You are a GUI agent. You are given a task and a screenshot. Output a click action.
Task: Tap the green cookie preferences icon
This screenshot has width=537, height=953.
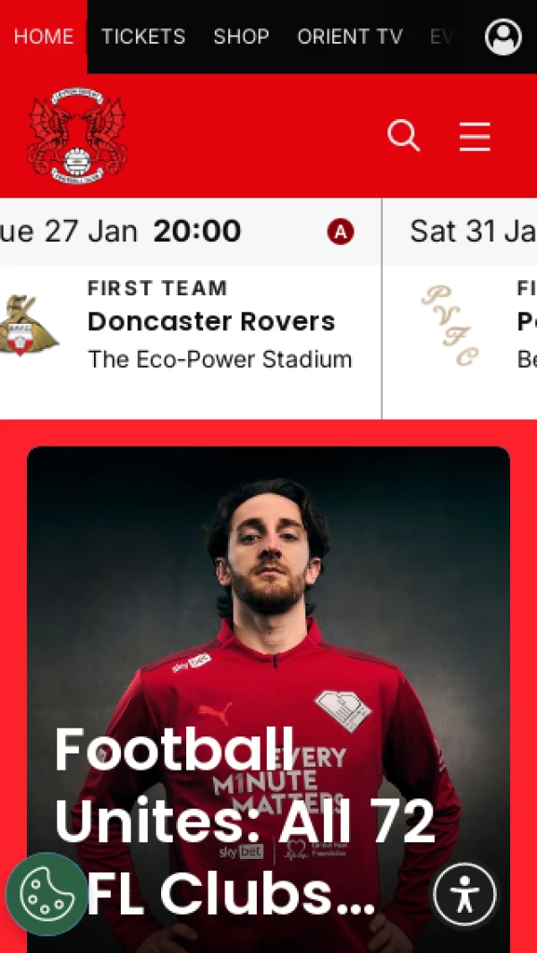(47, 893)
